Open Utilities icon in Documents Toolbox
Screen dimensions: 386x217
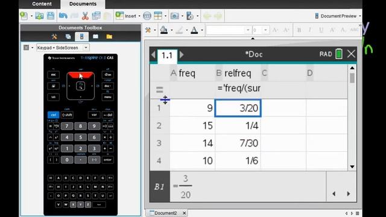tap(95, 37)
